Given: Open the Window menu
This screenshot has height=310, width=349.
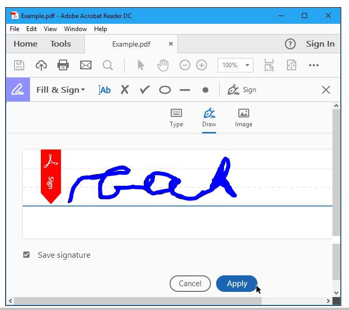Looking at the screenshot, I should point(75,29).
